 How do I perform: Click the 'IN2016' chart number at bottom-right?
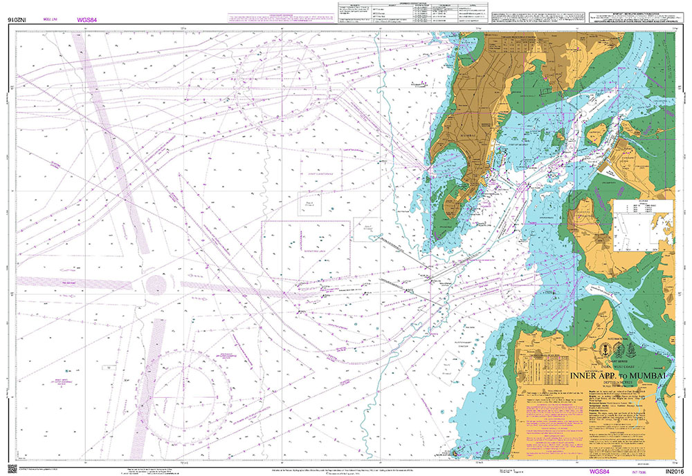click(674, 472)
